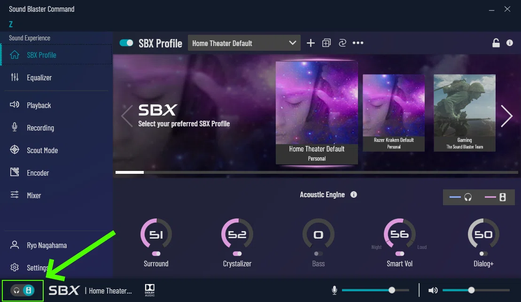Click the Crystalizer level dial
521x302 pixels.
pos(237,234)
